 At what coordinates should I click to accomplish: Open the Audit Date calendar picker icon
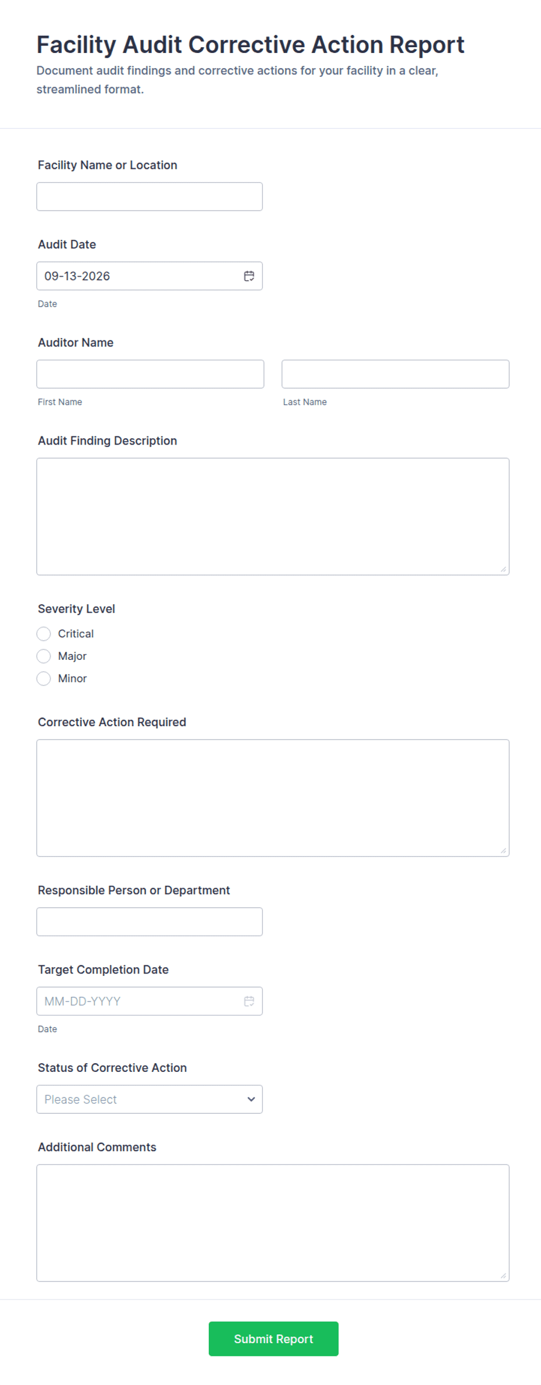pyautogui.click(x=249, y=276)
